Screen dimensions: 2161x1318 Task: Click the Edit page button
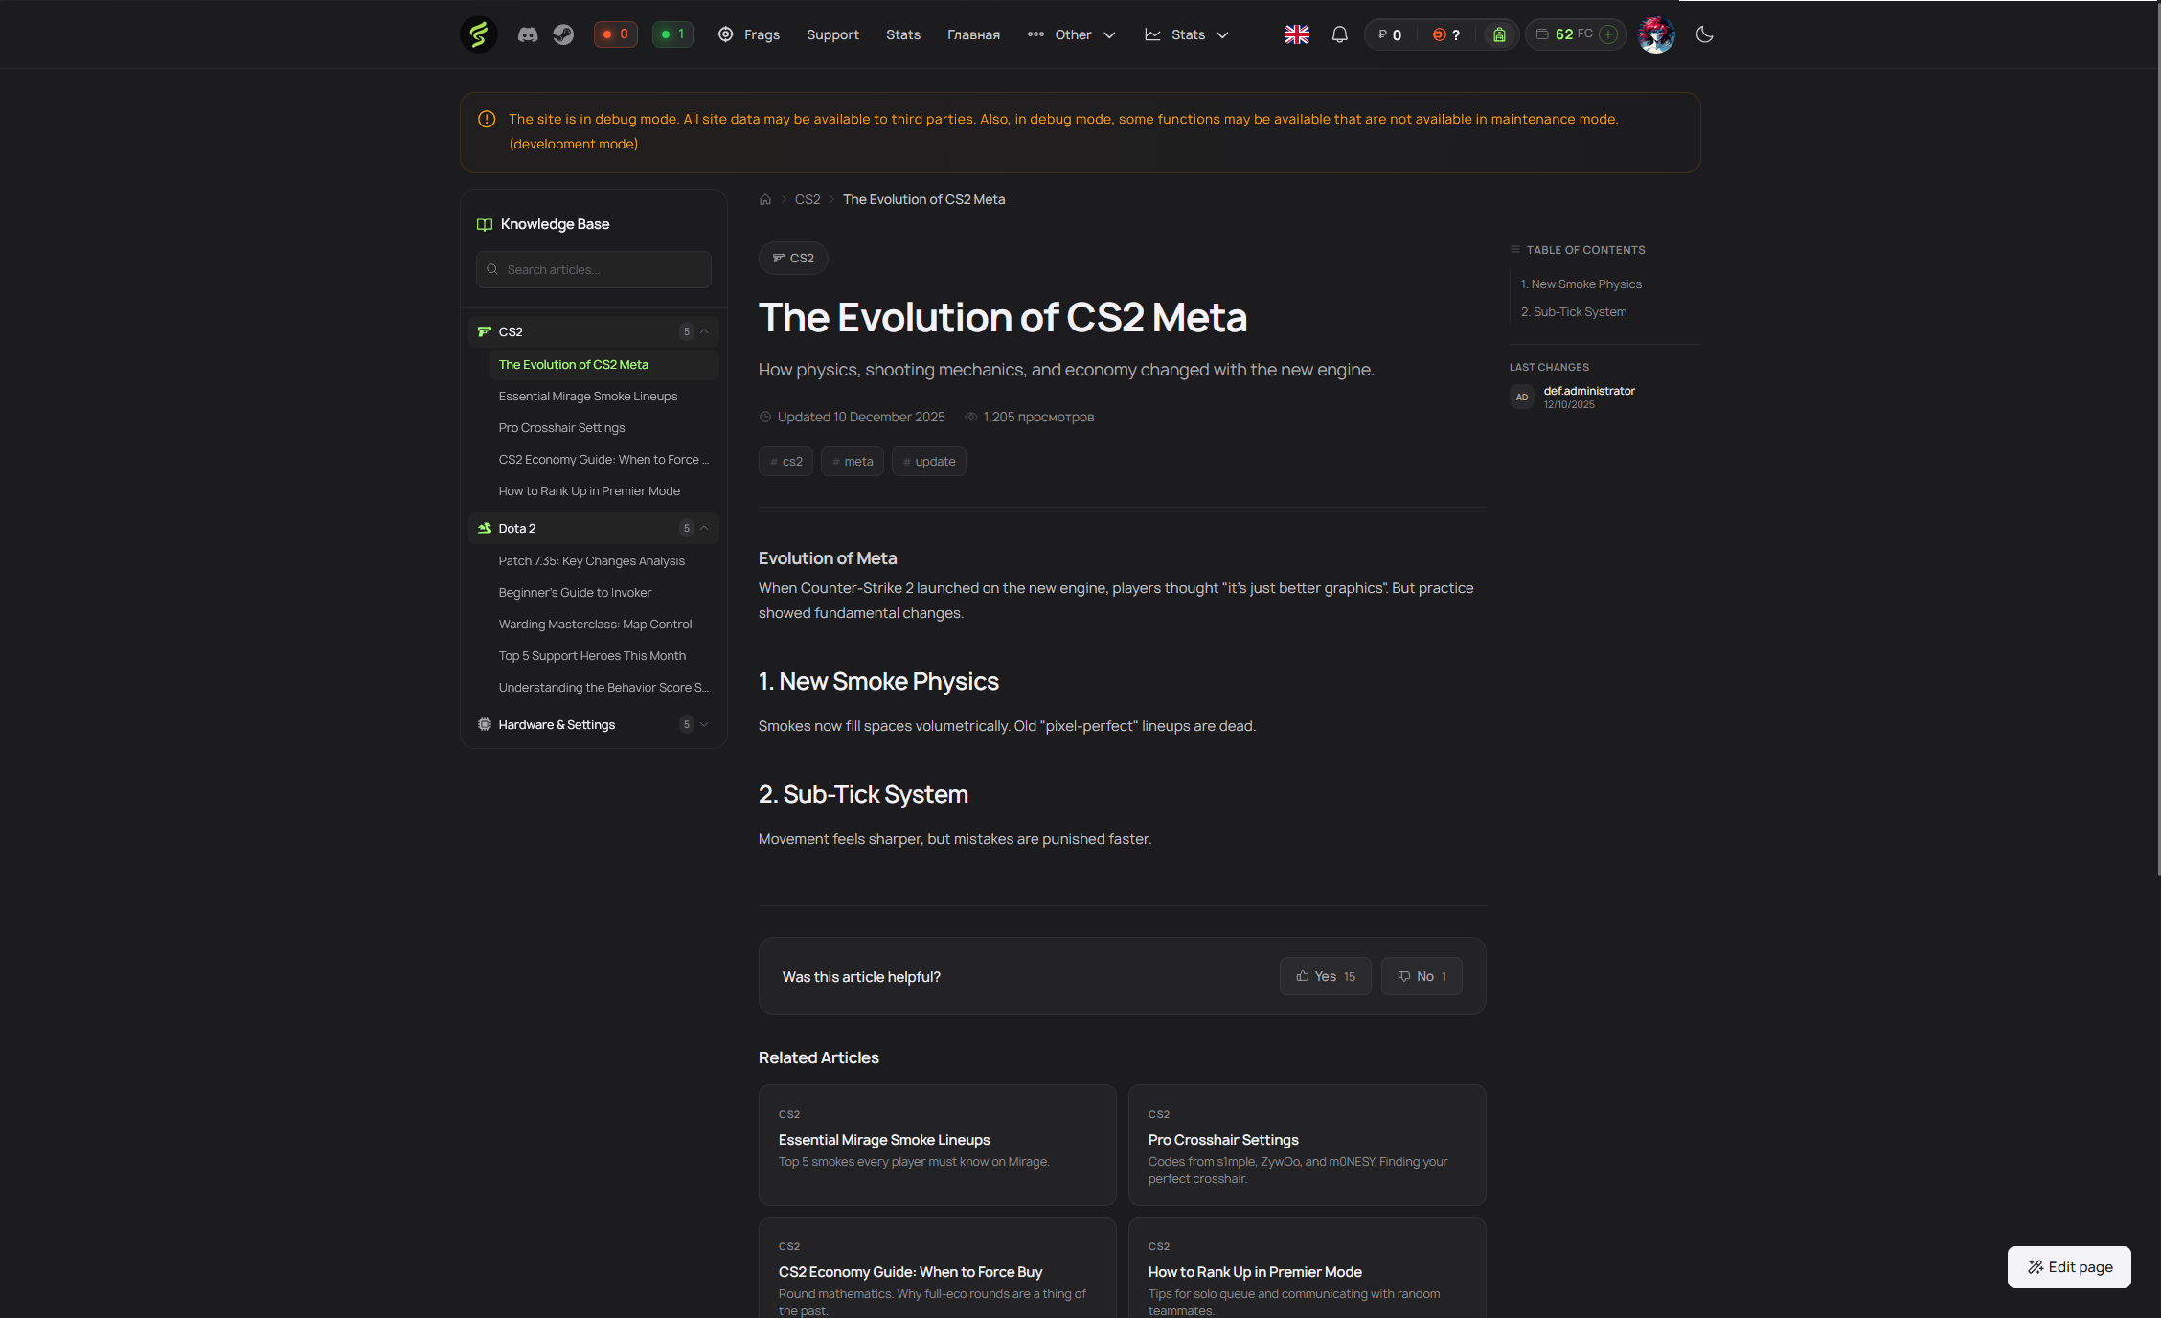point(2069,1266)
